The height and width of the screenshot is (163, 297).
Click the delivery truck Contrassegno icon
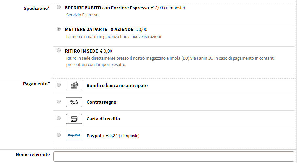[x=74, y=102]
